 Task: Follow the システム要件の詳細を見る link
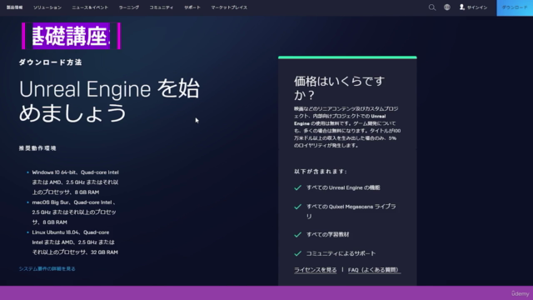click(x=47, y=268)
